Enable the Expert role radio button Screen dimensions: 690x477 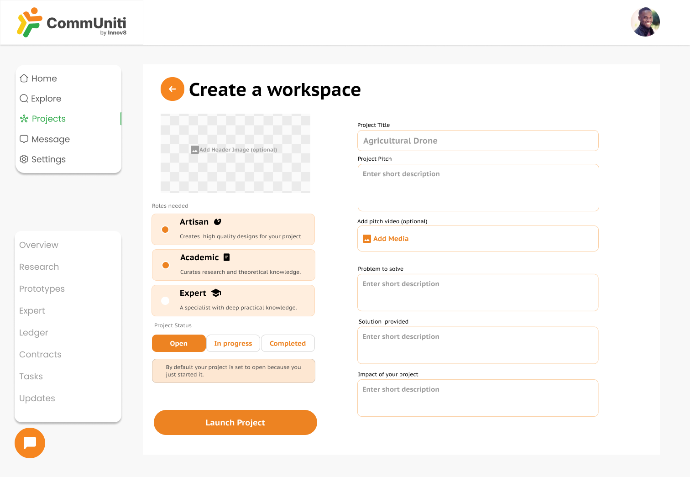pyautogui.click(x=166, y=301)
